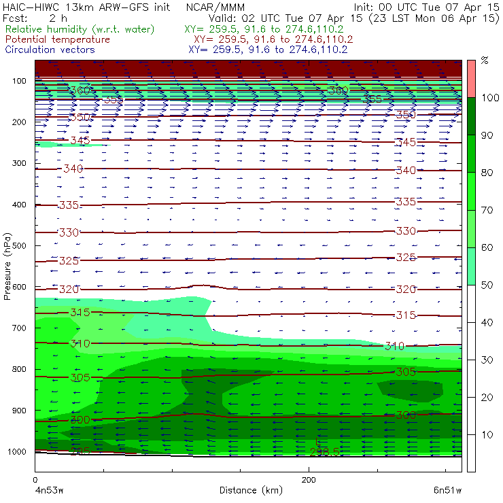Image resolution: width=503 pixels, height=503 pixels.
Task: Click the left-side '315' contour label
Action: click(x=80, y=312)
